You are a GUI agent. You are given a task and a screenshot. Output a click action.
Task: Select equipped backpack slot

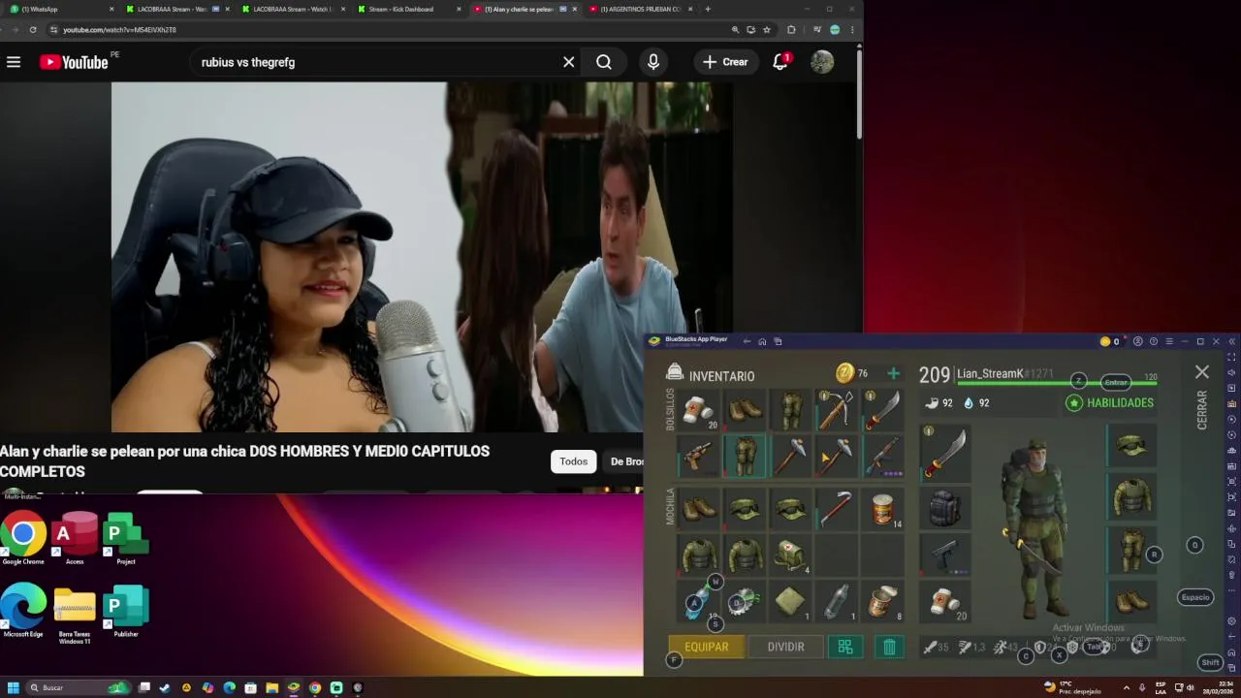[944, 507]
